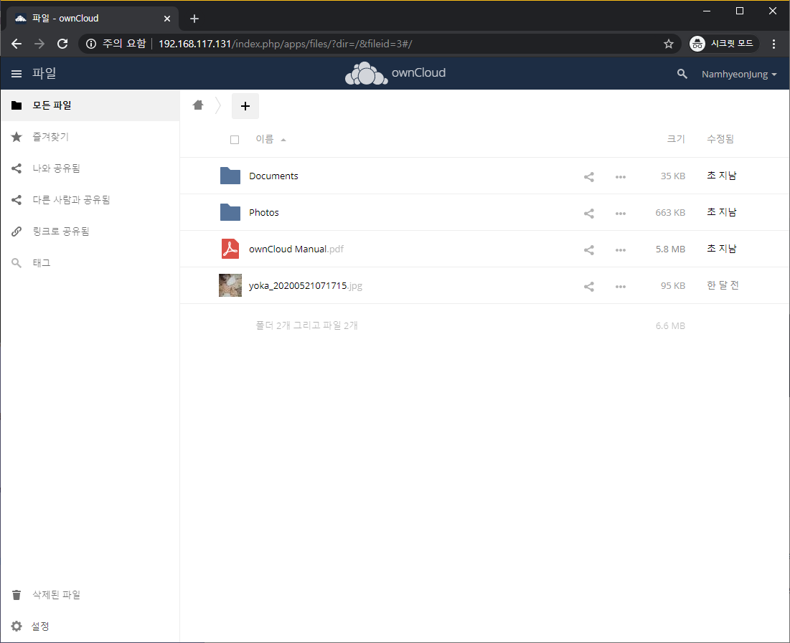Share the Documents folder

click(x=589, y=177)
